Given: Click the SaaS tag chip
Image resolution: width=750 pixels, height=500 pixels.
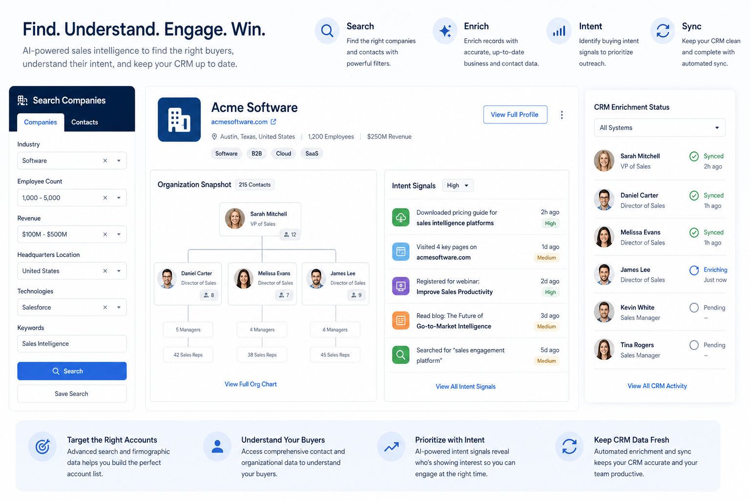Looking at the screenshot, I should [x=312, y=154].
